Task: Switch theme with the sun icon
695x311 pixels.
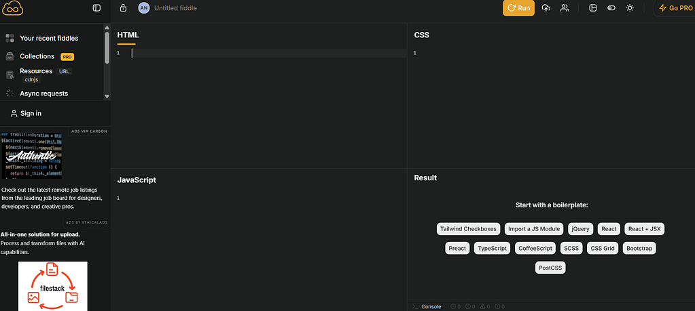Action: click(x=630, y=8)
